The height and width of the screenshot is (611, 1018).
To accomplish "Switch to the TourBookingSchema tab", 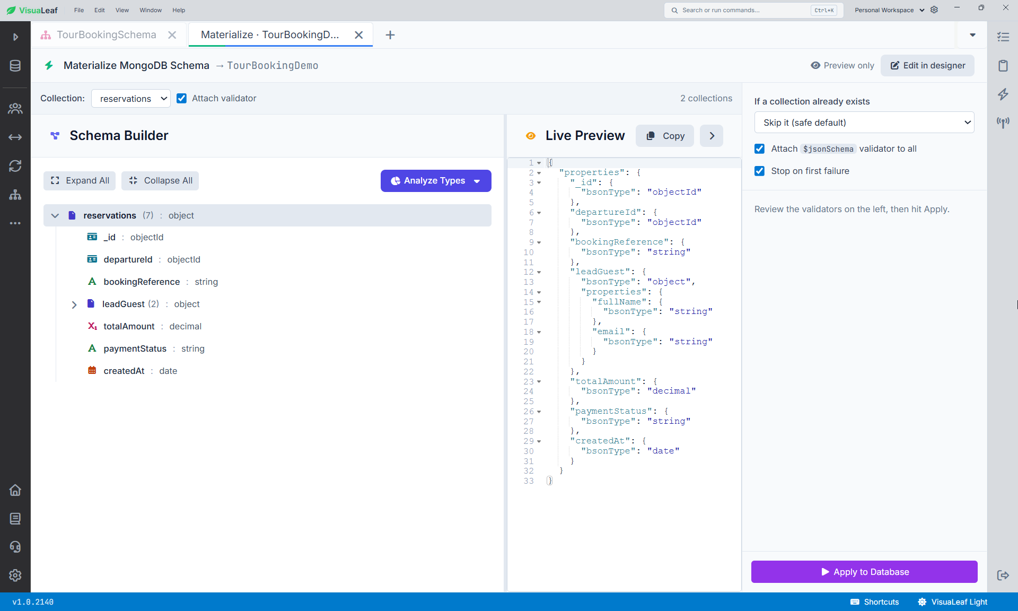I will pyautogui.click(x=106, y=35).
